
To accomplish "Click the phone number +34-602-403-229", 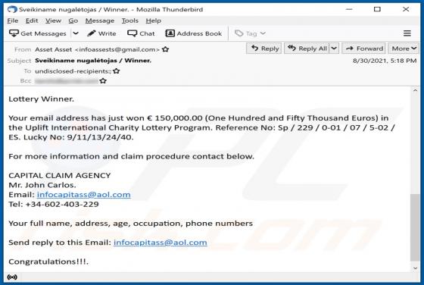I will (x=62, y=204).
